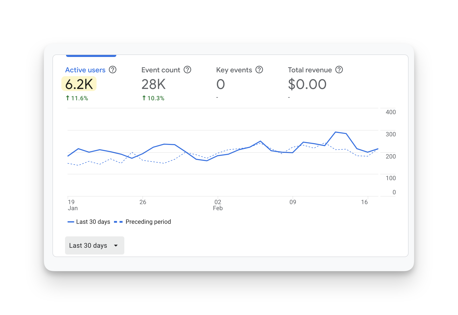Image resolution: width=458 pixels, height=315 pixels.
Task: Click the 02 Feb x-axis date label
Action: pos(218,205)
